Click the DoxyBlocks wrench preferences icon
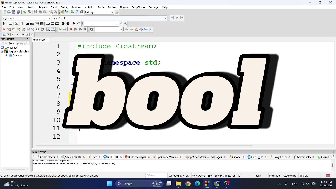Image resolution: width=336 pixels, height=189 pixels. 32,35
